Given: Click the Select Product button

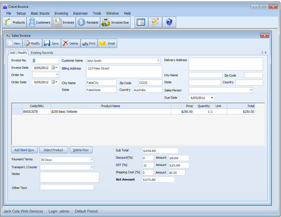Looking at the screenshot, I should coord(53,150).
